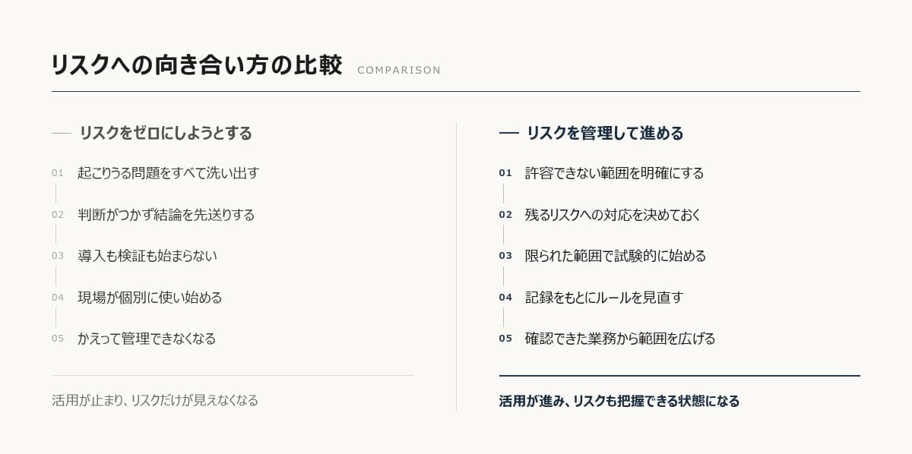The image size is (912, 454).
Task: Select the text 限られた範囲で試験的に始める
Action: [616, 256]
